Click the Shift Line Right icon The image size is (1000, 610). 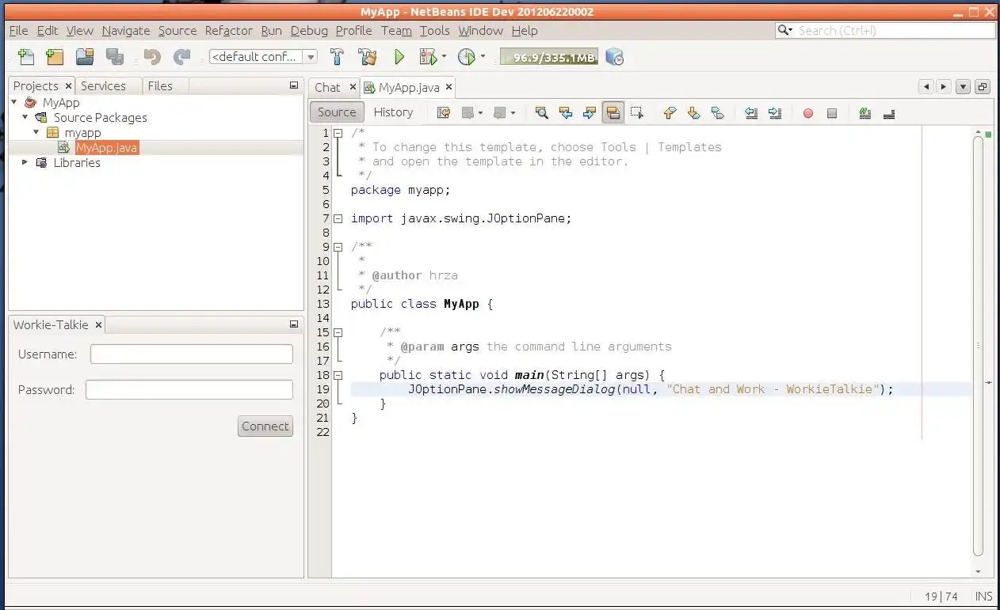click(775, 113)
